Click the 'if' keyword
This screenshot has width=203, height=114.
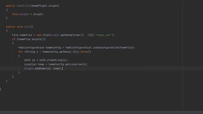pos(14,39)
